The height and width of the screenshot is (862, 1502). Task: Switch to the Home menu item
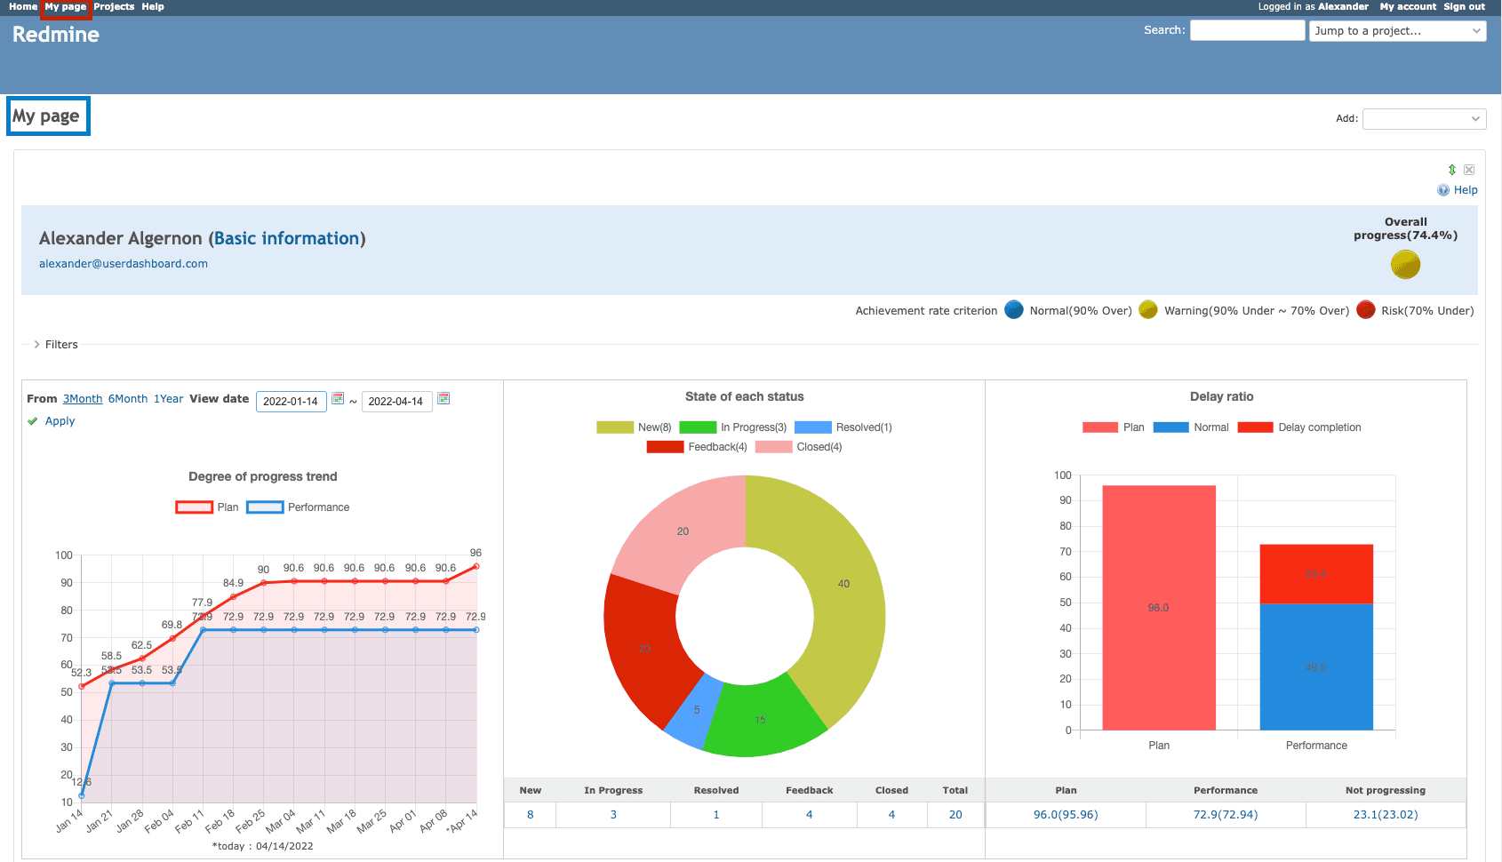pos(23,6)
